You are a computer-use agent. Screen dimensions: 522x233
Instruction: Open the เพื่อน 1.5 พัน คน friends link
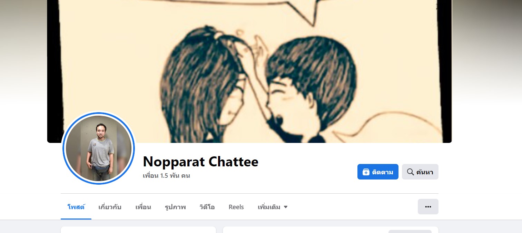pos(166,175)
